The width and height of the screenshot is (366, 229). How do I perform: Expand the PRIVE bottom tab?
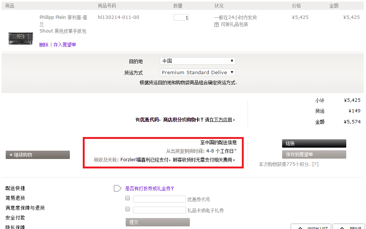(349, 227)
